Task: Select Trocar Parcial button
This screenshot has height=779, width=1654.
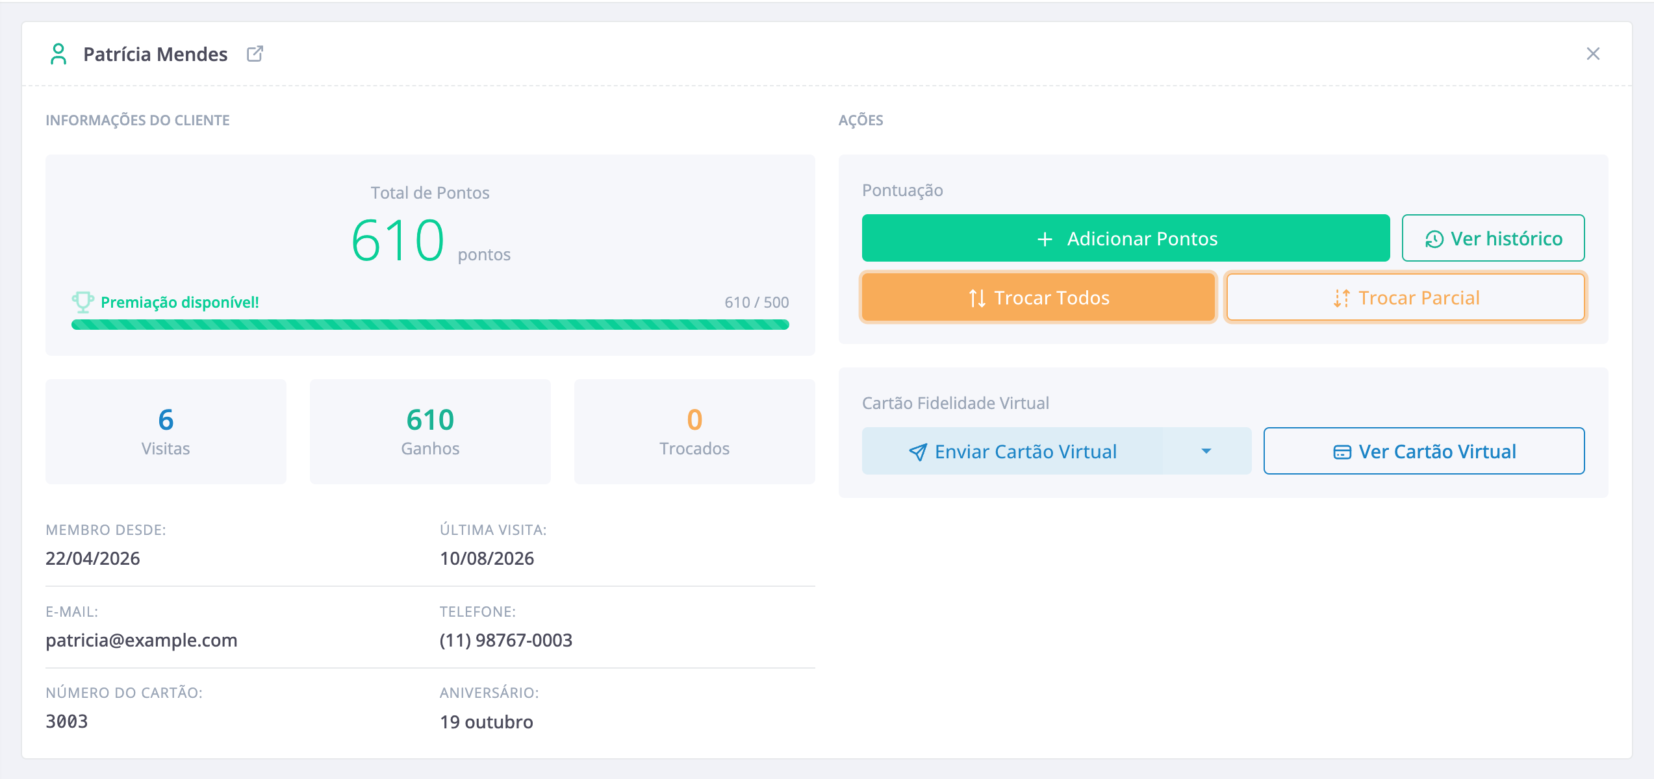Action: coord(1405,297)
